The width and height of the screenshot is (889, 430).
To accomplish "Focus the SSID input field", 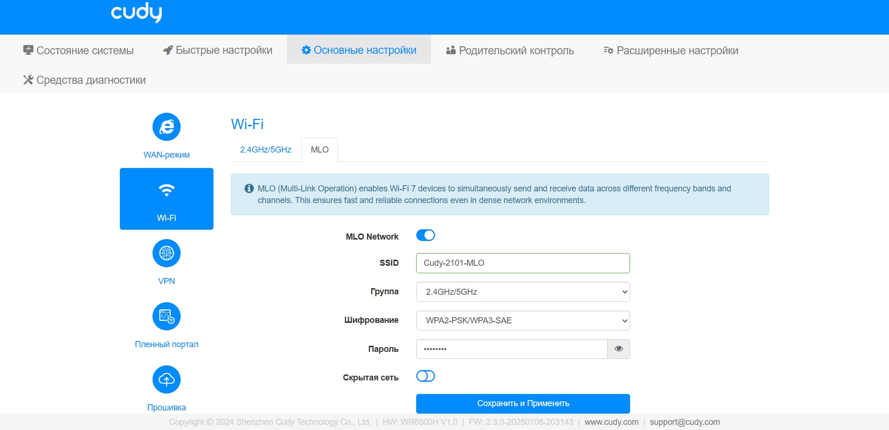I will coord(523,263).
